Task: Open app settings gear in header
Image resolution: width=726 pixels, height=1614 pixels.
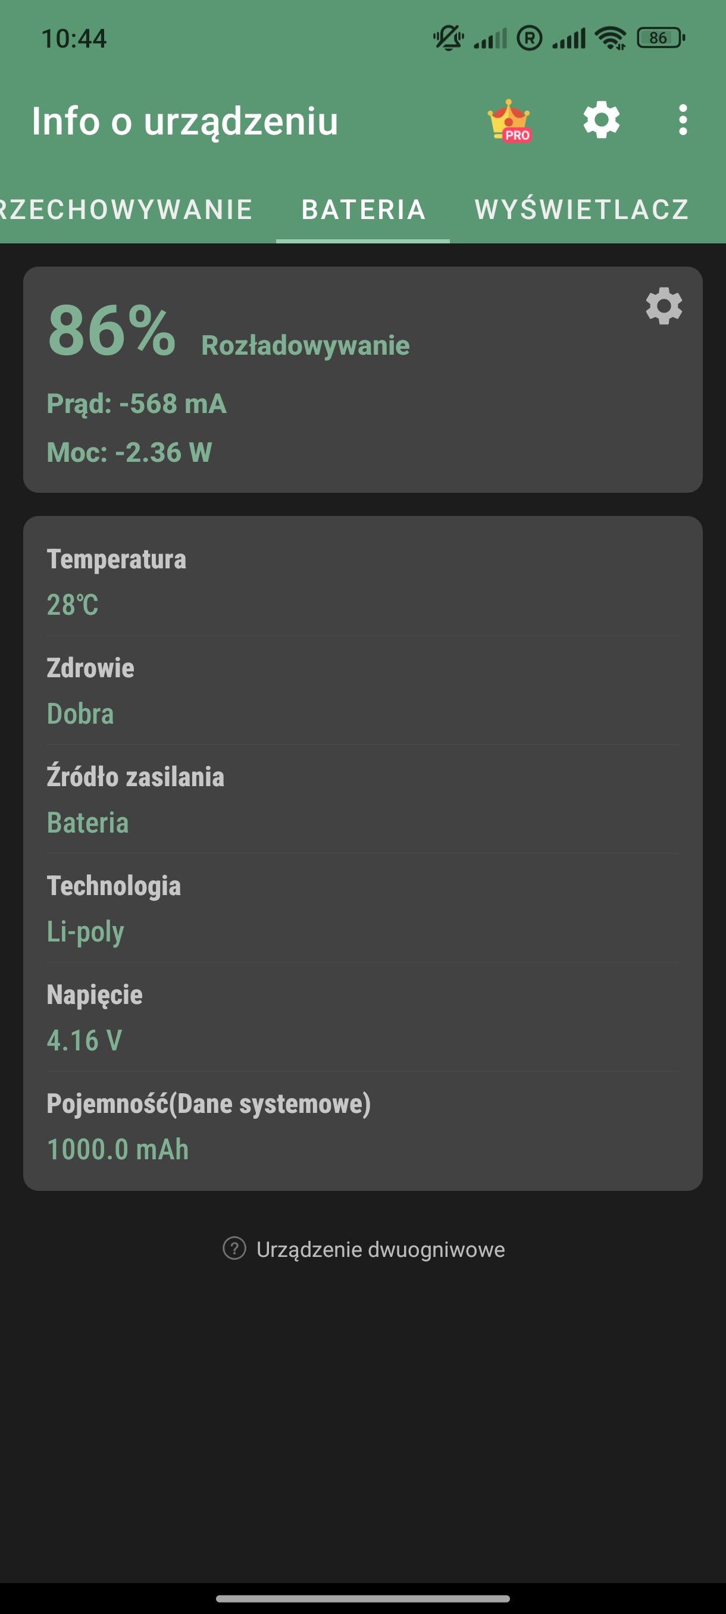Action: [x=602, y=120]
